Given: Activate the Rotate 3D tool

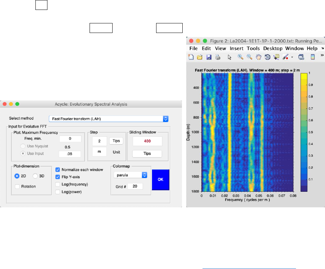Looking at the screenshot, I should 268,57.
